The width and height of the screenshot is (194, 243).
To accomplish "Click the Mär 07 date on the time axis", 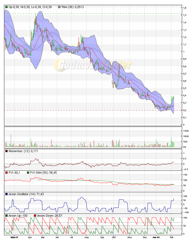I will point(14,238).
